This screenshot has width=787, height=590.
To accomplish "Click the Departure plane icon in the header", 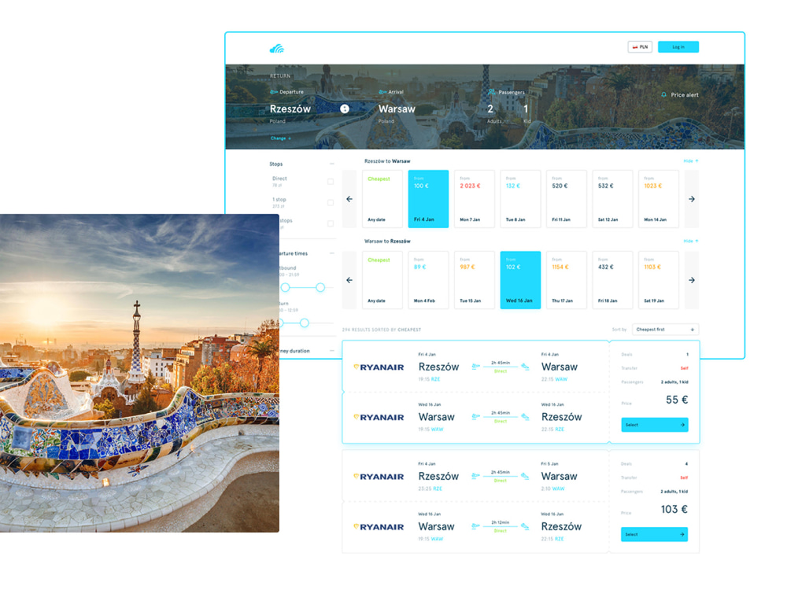I will click(274, 92).
